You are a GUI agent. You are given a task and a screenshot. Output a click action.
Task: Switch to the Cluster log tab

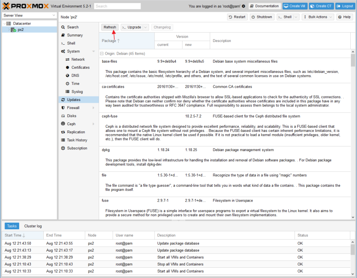point(33,226)
